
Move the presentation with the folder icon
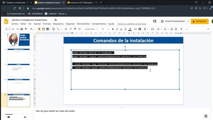coord(56,20)
